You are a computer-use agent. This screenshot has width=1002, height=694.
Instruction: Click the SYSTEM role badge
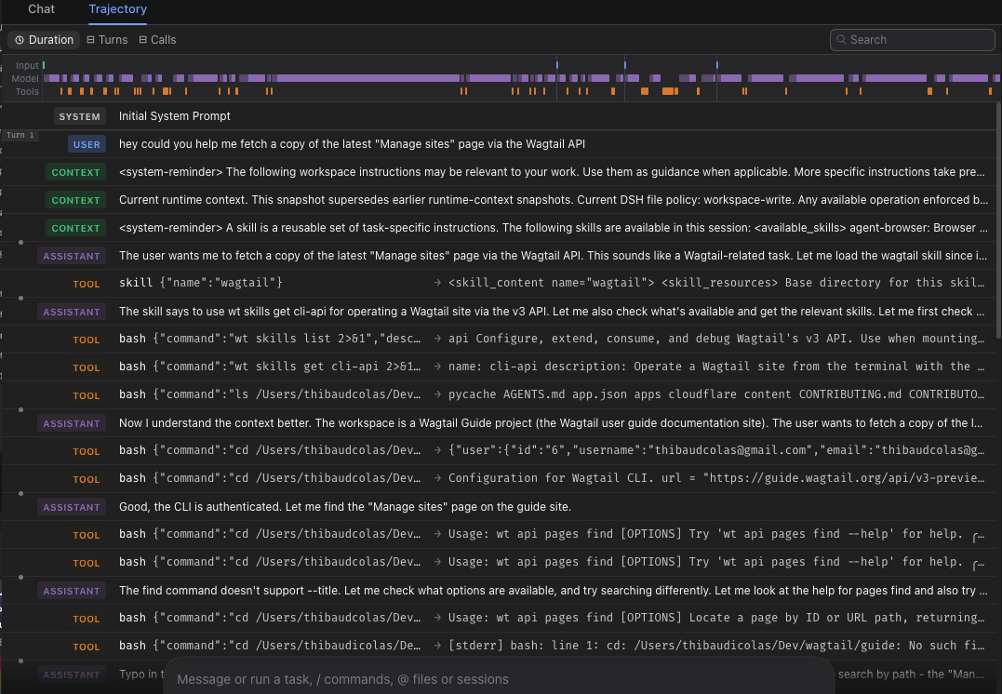tap(79, 116)
